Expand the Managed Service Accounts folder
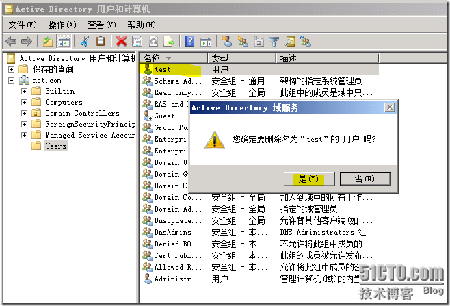This screenshot has width=450, height=306. point(25,135)
